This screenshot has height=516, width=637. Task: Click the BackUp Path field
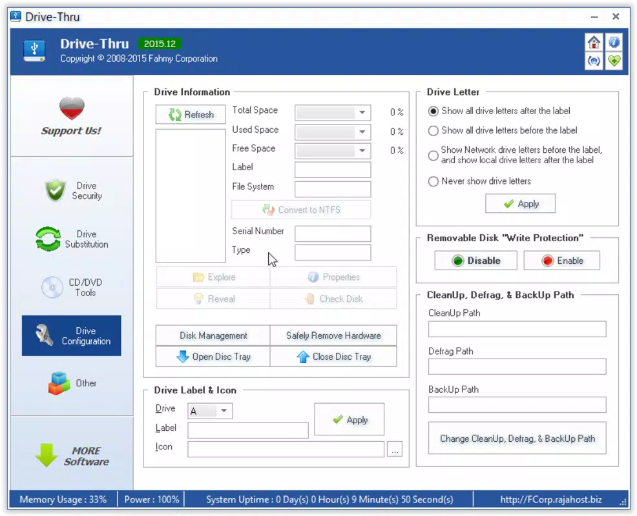point(517,405)
